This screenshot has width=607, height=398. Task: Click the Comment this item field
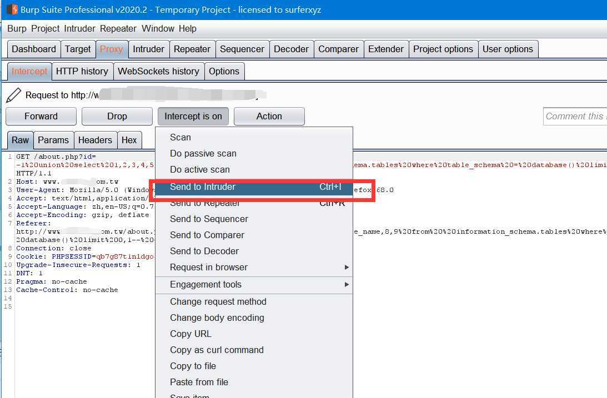(x=575, y=117)
